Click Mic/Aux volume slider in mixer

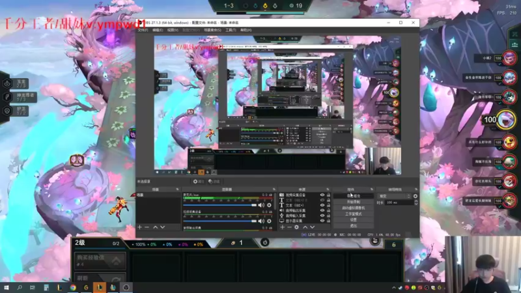click(x=219, y=205)
